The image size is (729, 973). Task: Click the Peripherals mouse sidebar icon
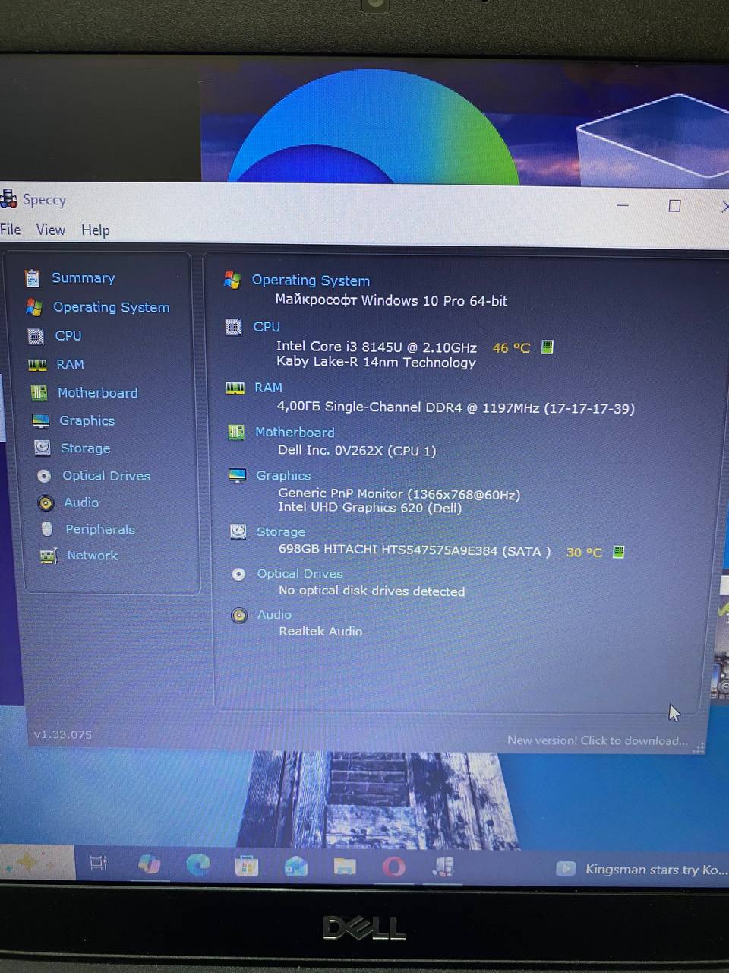click(47, 529)
